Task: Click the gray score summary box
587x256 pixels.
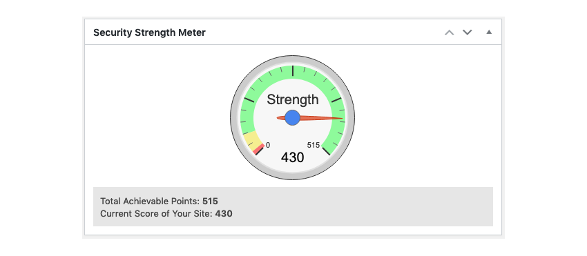Action: tap(293, 206)
